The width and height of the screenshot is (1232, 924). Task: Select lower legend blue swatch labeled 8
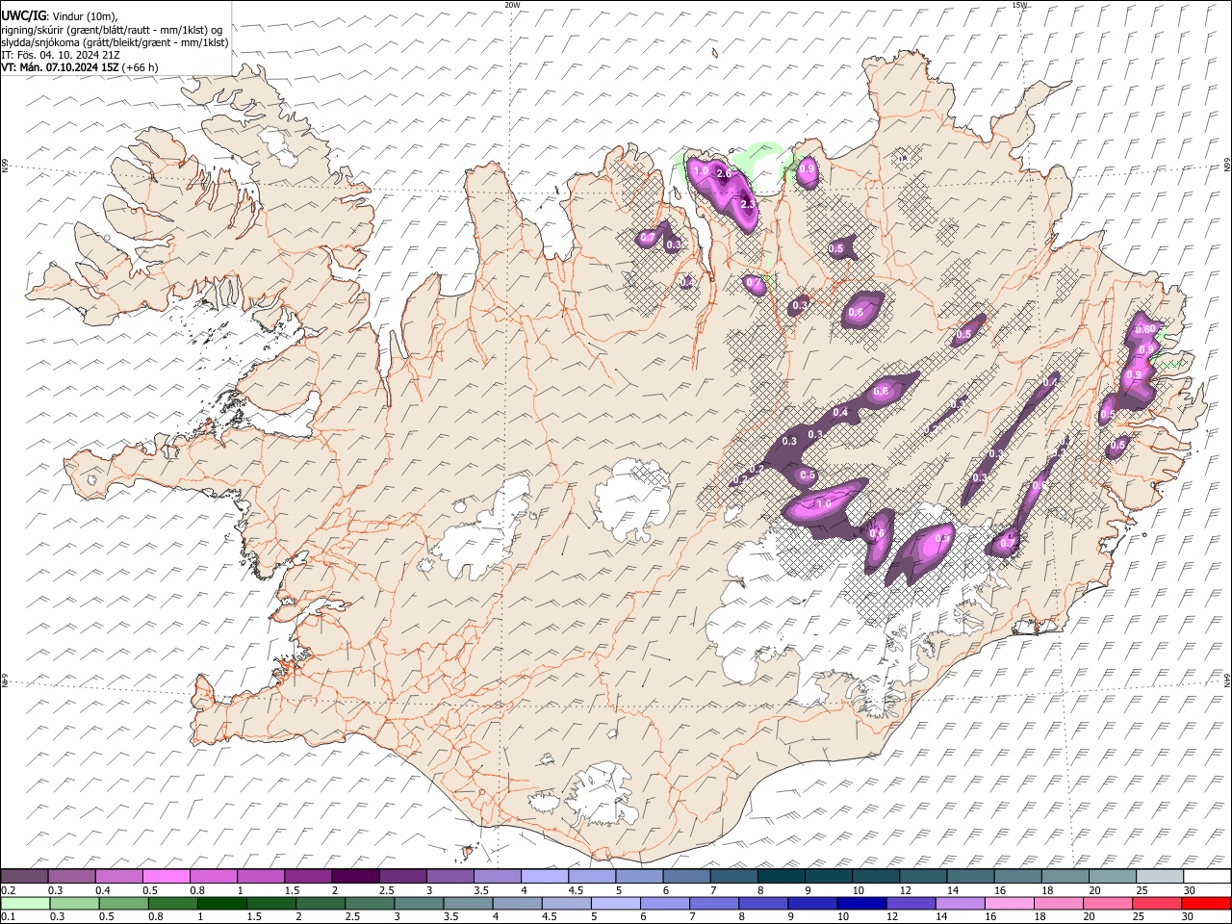coord(763,903)
